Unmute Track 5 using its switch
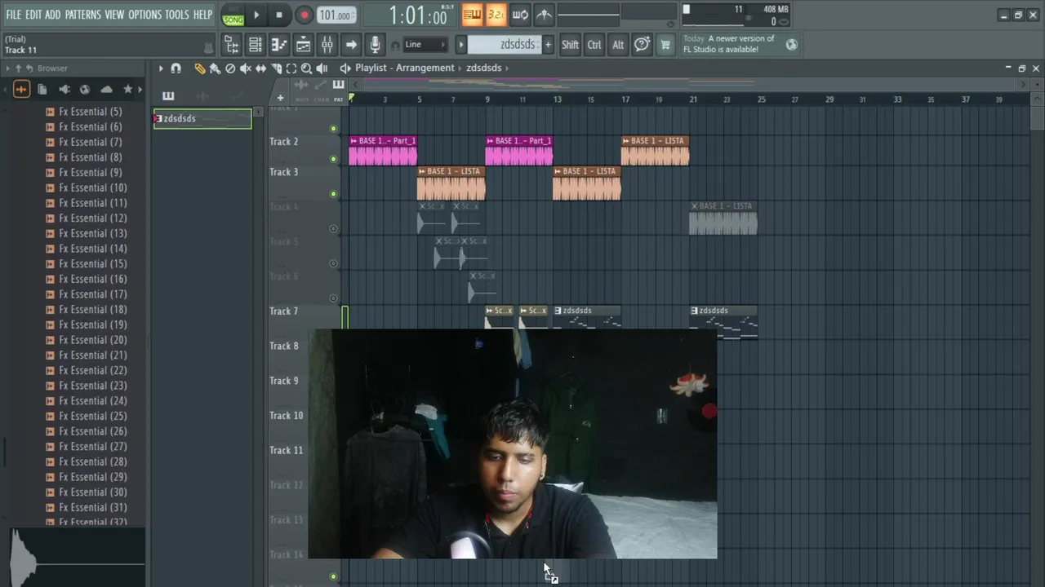The width and height of the screenshot is (1045, 587). 333,263
